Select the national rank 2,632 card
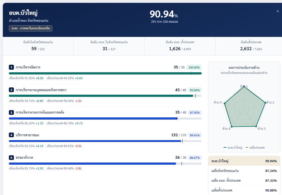 pos(251,46)
